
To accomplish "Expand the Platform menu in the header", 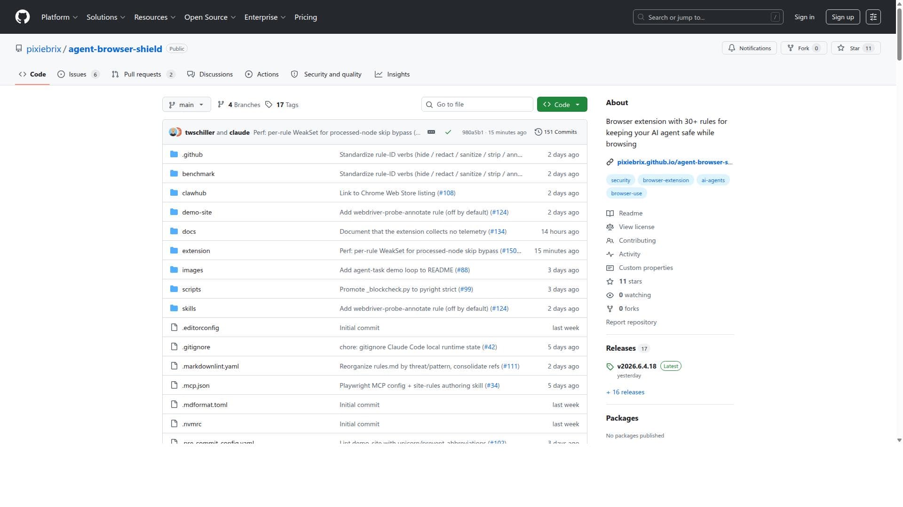I will [x=59, y=17].
